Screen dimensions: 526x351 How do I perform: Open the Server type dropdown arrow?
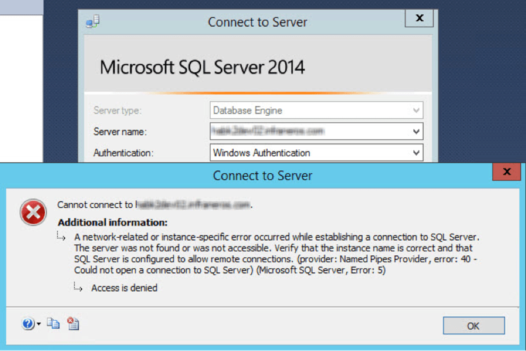click(416, 110)
